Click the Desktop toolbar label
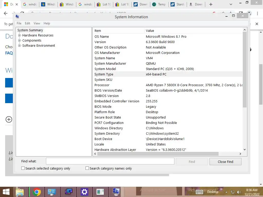The width and height of the screenshot is (263, 197). click(x=213, y=192)
